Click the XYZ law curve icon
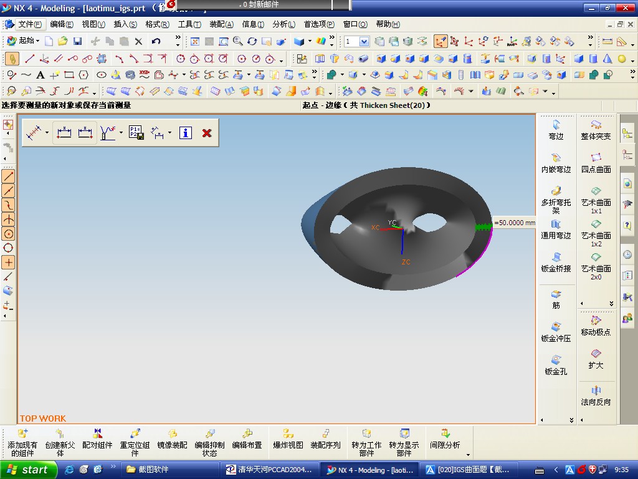Screen dimensions: 638x479 [145, 75]
